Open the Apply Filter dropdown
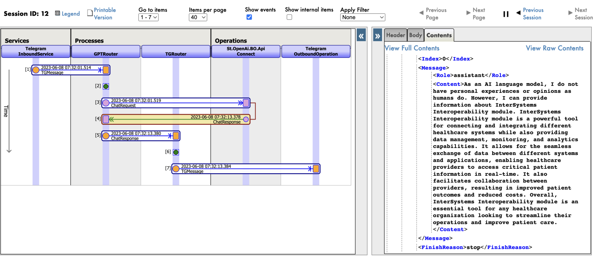This screenshot has width=594, height=256. coord(362,17)
